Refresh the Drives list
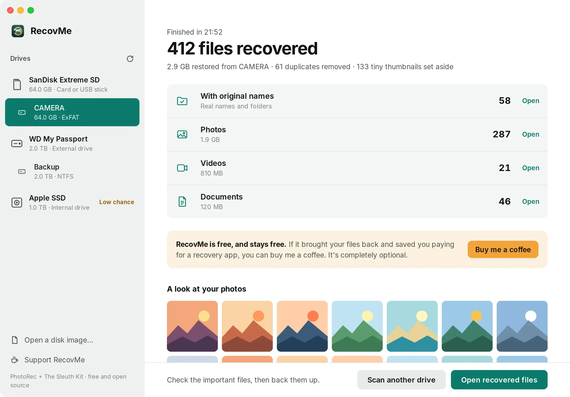Image resolution: width=570 pixels, height=397 pixels. tap(130, 59)
